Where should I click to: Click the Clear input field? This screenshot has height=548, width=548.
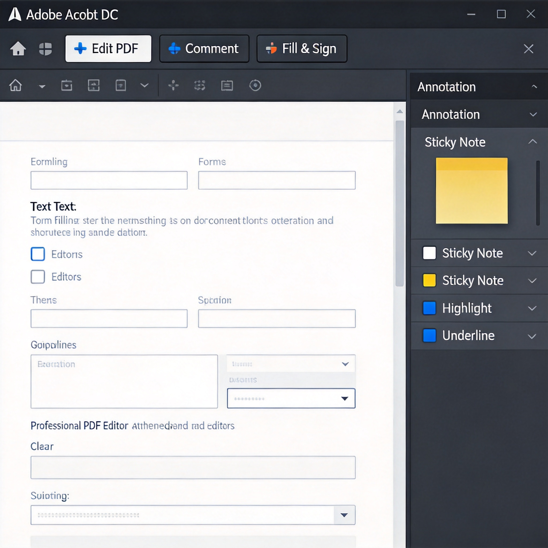[x=193, y=467]
